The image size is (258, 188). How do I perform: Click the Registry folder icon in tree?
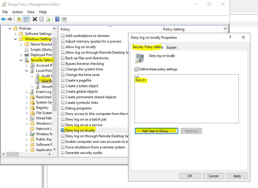pyautogui.click(x=32, y=108)
